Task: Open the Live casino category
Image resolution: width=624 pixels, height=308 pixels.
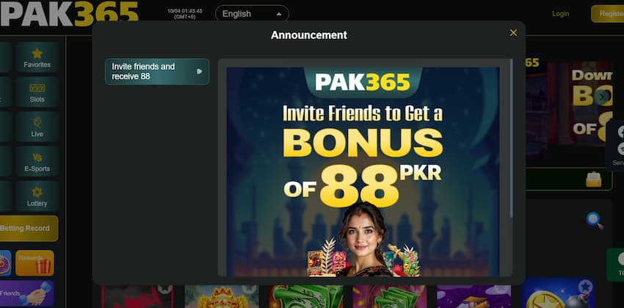Action: tap(37, 126)
